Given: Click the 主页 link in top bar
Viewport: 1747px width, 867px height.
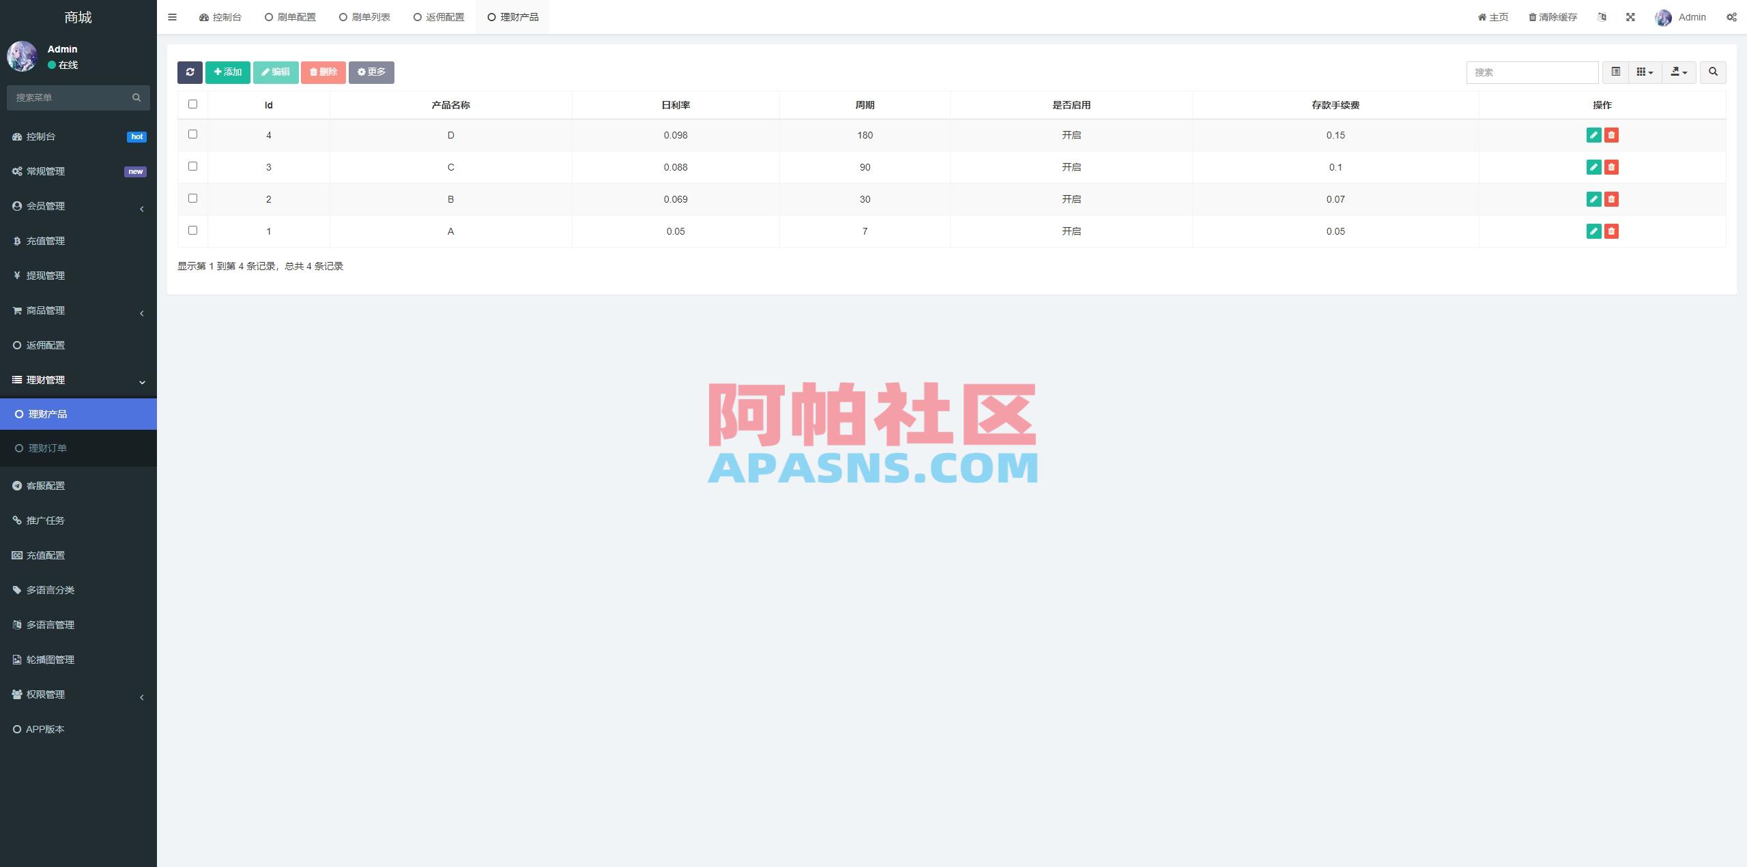Looking at the screenshot, I should pyautogui.click(x=1493, y=16).
